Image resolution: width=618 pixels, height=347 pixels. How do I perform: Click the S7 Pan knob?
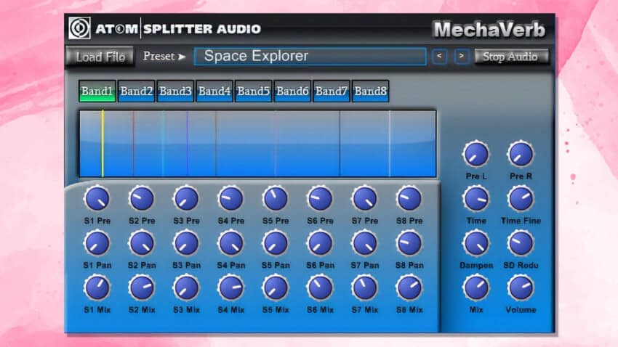pyautogui.click(x=364, y=243)
